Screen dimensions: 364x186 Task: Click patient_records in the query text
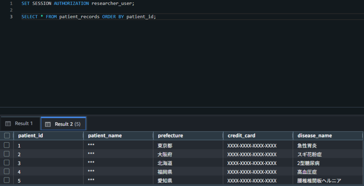tap(79, 17)
